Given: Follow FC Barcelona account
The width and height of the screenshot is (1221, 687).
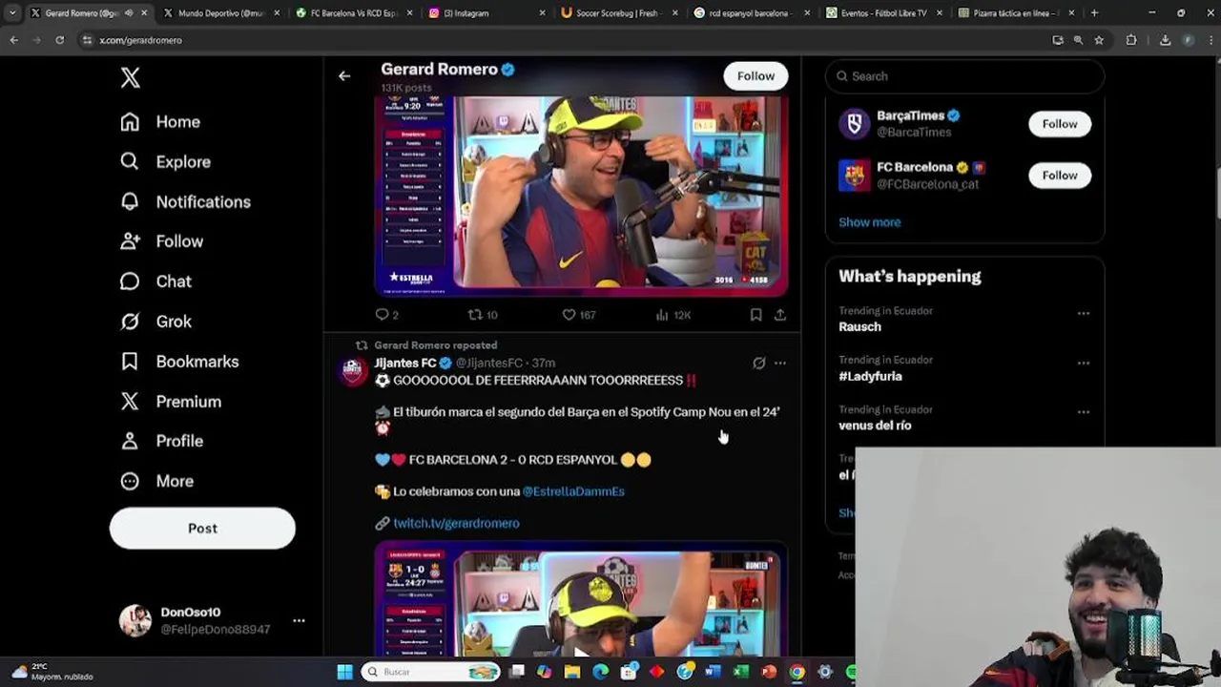Looking at the screenshot, I should (1060, 176).
